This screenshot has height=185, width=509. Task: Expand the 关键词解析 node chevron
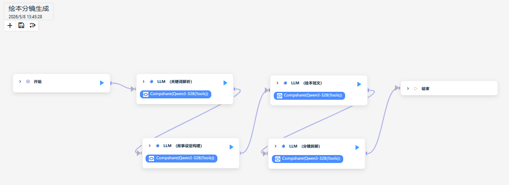coord(144,81)
